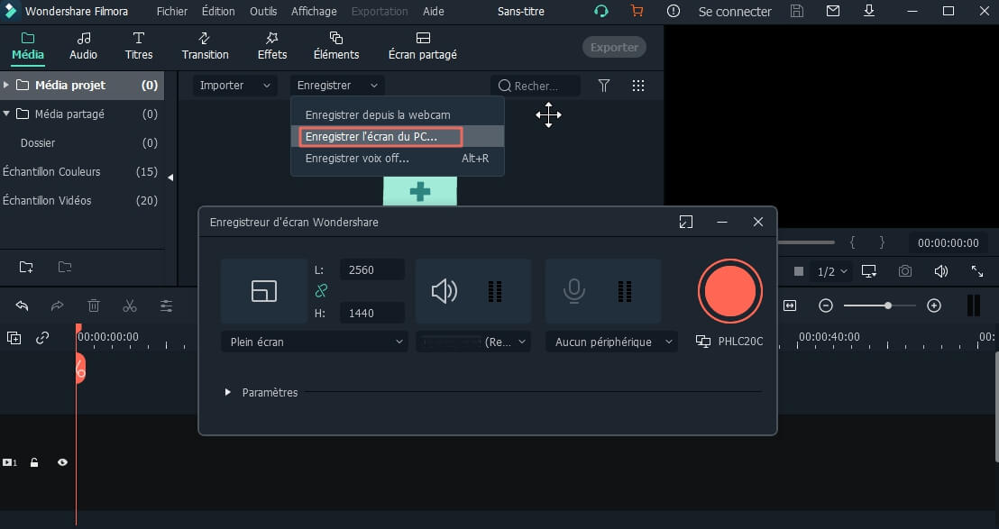
Task: Switch to the Éléments tab
Action: (336, 46)
